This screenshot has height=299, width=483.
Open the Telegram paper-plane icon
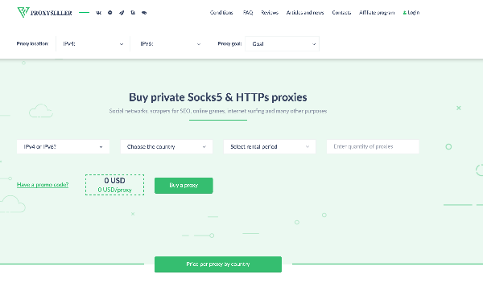[122, 13]
